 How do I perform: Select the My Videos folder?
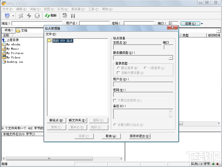[x=11, y=58]
